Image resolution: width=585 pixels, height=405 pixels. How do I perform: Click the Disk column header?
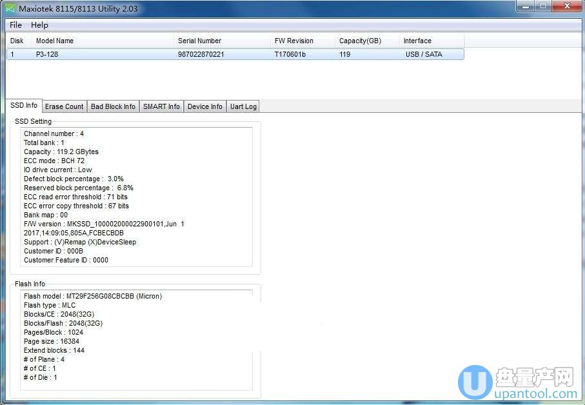click(18, 41)
